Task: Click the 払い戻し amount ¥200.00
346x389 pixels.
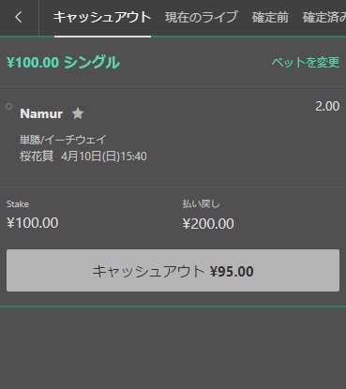Action: (x=208, y=224)
